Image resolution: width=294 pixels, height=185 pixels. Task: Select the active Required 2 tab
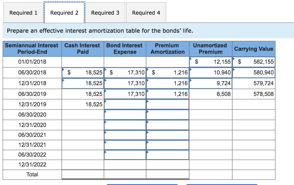coord(64,12)
